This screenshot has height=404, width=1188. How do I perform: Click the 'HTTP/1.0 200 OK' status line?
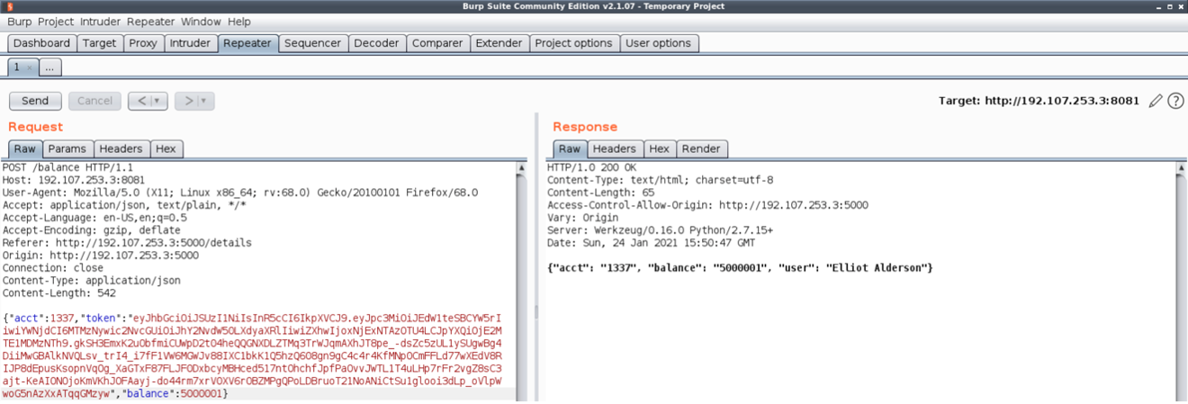click(x=591, y=167)
